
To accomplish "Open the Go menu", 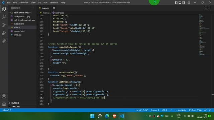I will (39, 3).
